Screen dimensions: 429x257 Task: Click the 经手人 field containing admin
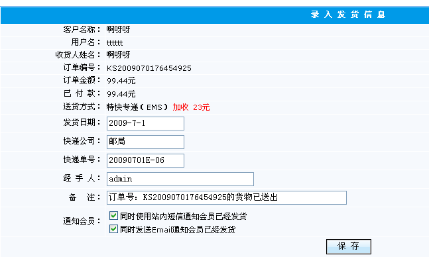point(180,179)
